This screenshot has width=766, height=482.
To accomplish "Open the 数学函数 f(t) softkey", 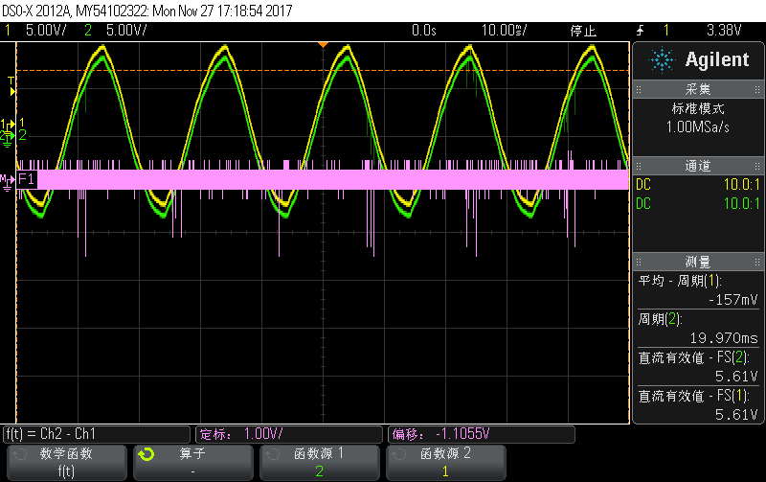I will click(66, 463).
